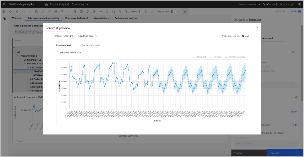
Task: Open the help question mark icon
Action: coord(299,4)
